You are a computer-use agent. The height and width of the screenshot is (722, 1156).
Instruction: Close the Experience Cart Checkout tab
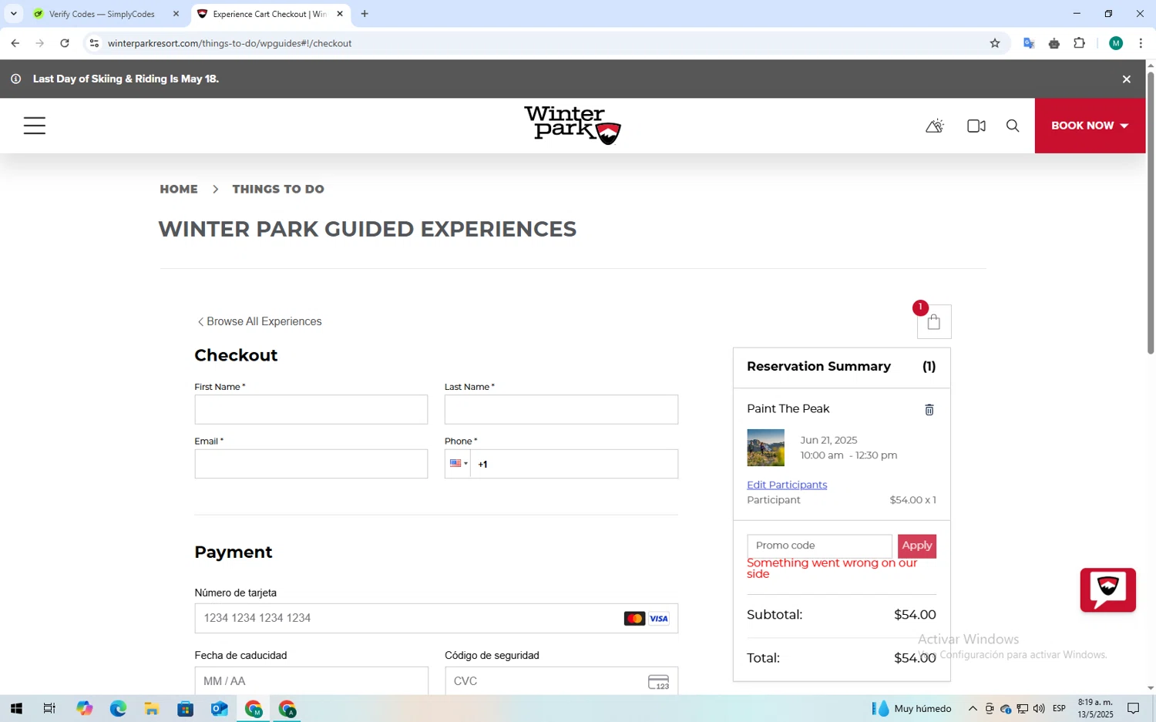(x=340, y=14)
